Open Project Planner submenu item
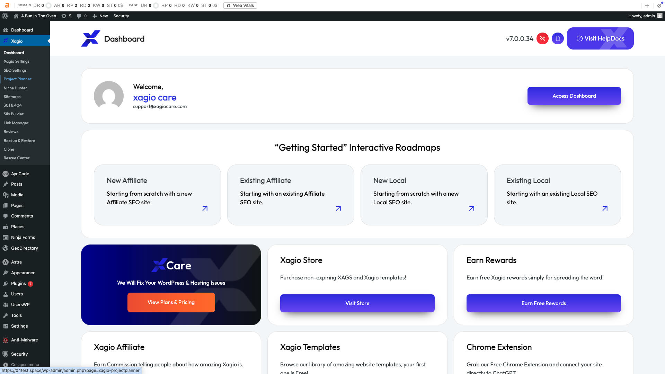Image resolution: width=665 pixels, height=374 pixels. 17,79
